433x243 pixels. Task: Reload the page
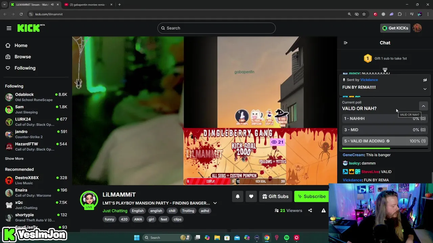coord(21,14)
